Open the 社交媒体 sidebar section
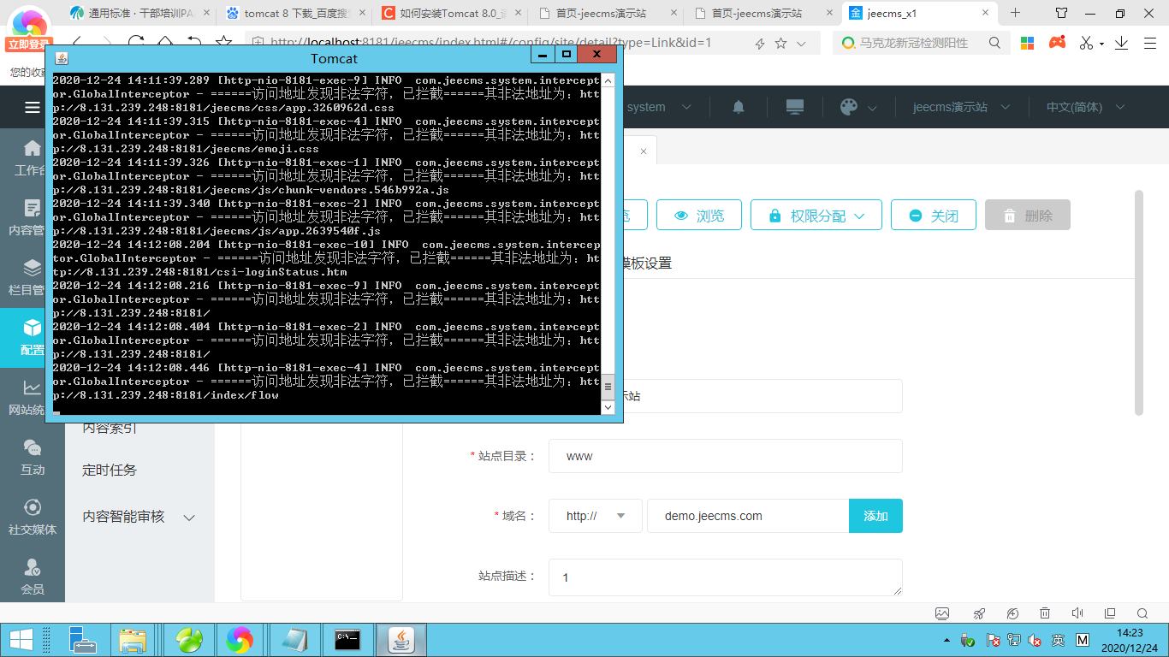 point(33,518)
